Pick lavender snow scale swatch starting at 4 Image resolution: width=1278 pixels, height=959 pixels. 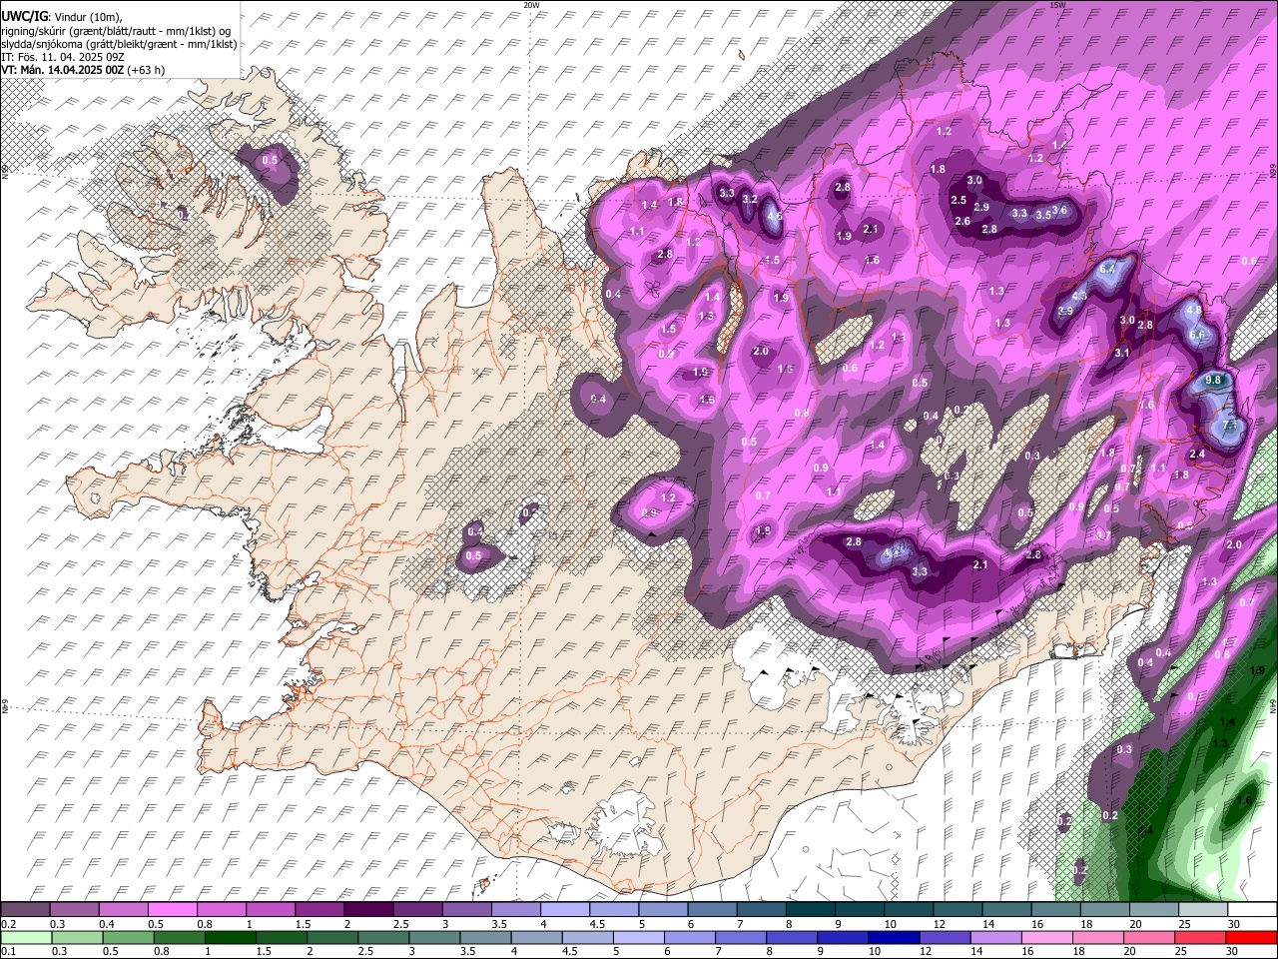coord(565,910)
